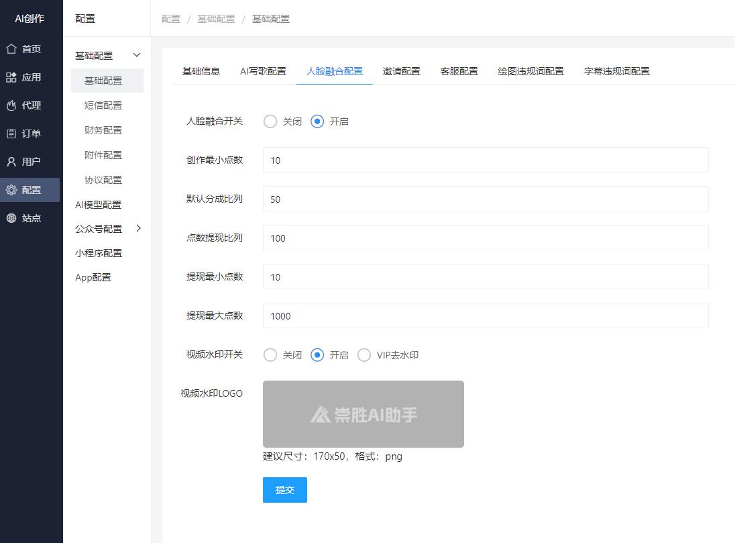
Task: Click the 视频水印LOGO image thumbnail
Action: pos(363,414)
